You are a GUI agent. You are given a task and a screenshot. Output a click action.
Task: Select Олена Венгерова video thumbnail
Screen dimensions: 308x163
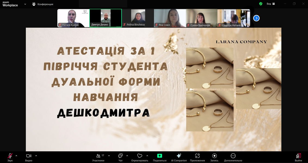pos(202,18)
